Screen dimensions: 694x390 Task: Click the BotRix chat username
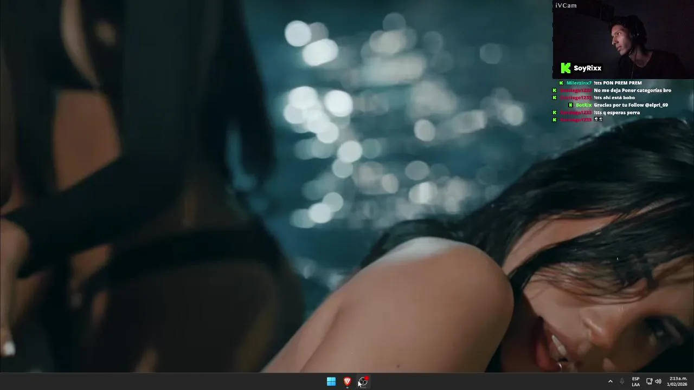(583, 105)
